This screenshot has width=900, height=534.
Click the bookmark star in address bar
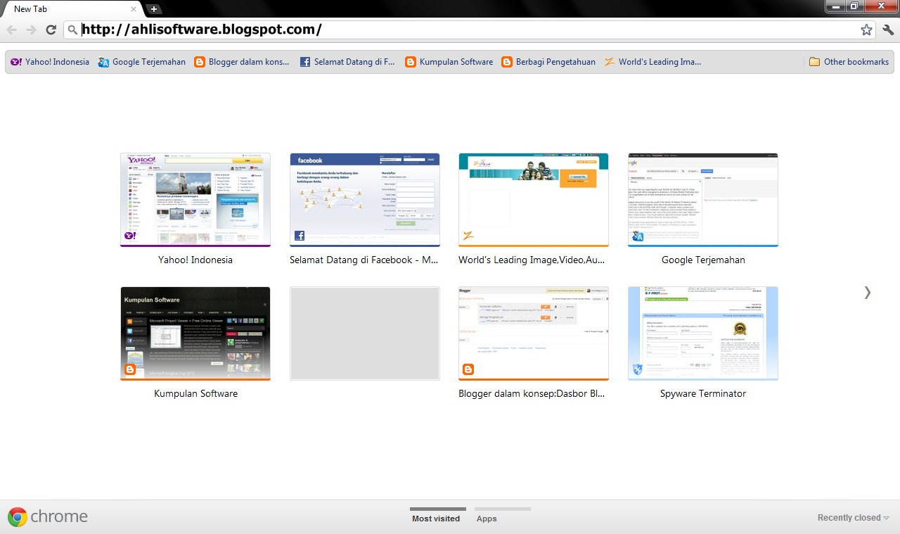(867, 30)
